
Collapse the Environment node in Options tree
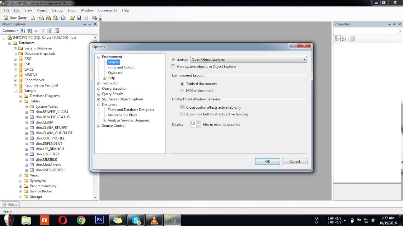[99, 57]
